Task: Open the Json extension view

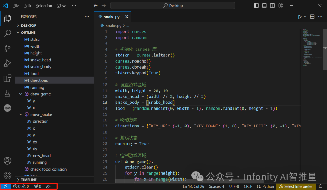Action: click(7, 108)
